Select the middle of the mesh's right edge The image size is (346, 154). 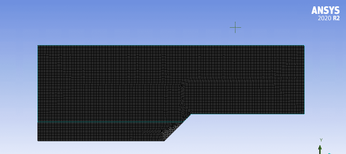pos(304,79)
